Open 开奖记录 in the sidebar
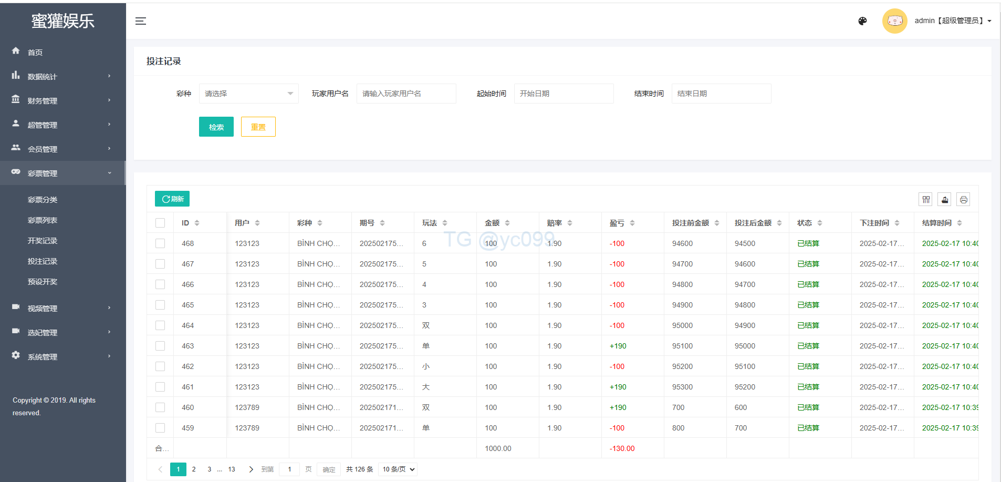1001x482 pixels. click(43, 241)
